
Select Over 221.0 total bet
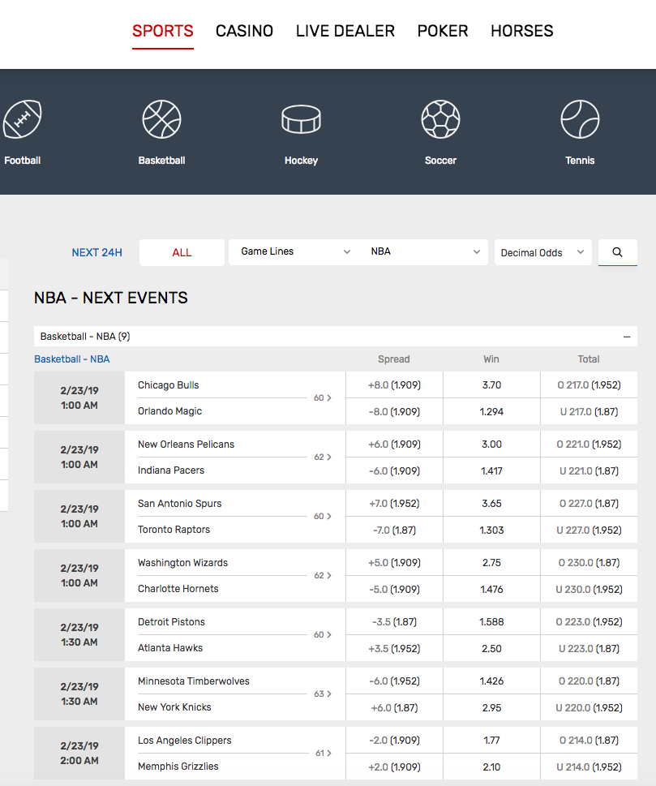(589, 445)
